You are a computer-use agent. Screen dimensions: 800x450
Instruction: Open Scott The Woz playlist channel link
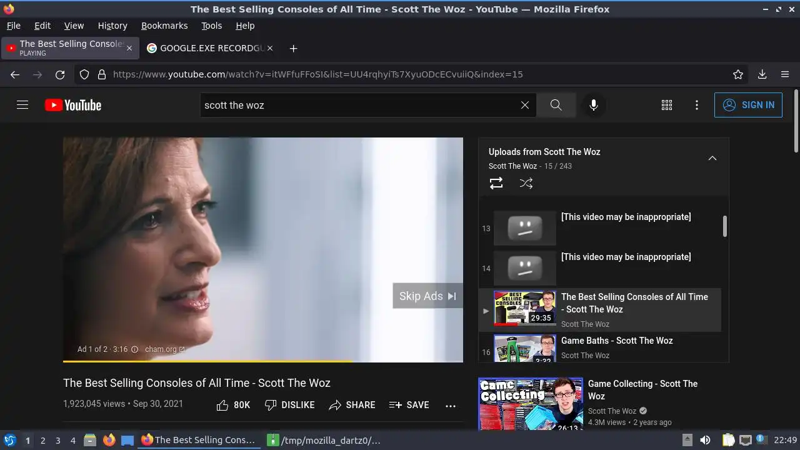click(512, 166)
